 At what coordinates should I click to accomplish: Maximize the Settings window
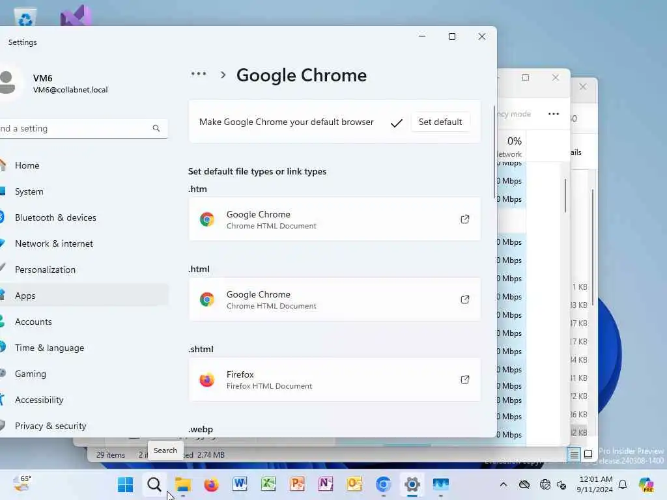[x=452, y=36]
